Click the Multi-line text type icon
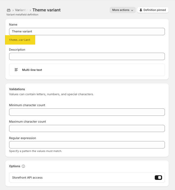 pyautogui.click(x=16, y=70)
